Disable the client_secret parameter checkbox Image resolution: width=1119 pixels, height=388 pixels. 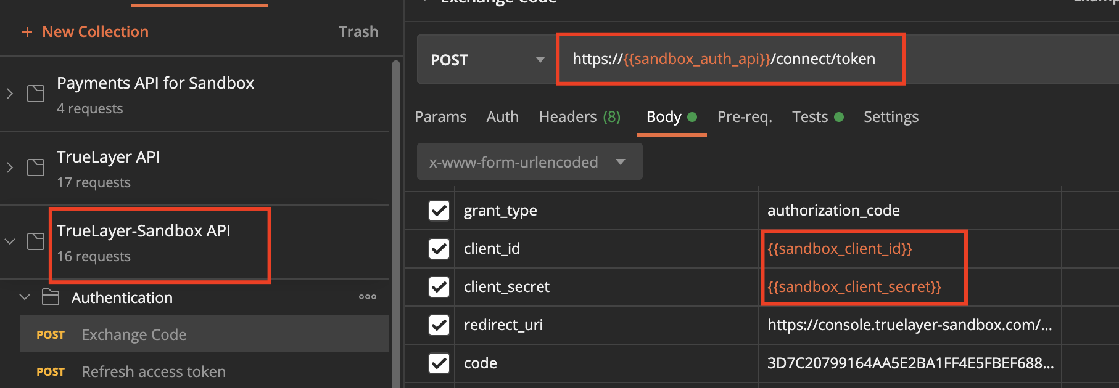[439, 287]
